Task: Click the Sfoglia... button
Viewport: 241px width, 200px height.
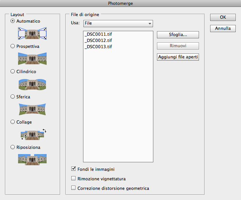Action: pyautogui.click(x=178, y=35)
